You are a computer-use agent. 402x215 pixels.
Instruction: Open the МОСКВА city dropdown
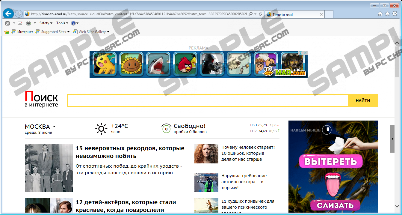pyautogui.click(x=40, y=127)
